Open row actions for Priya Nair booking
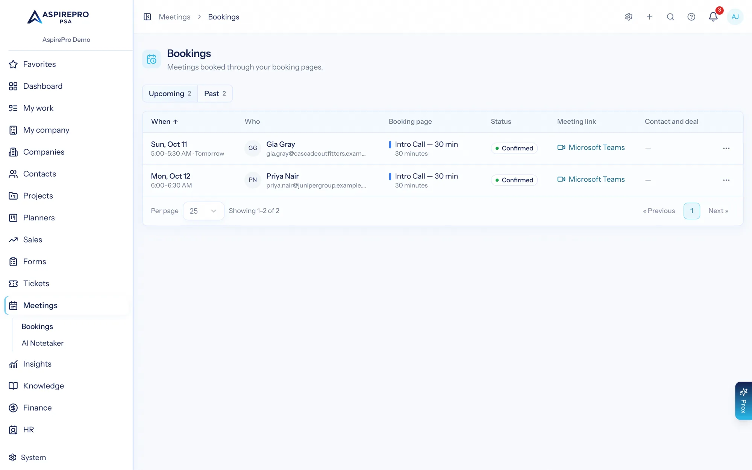Image resolution: width=752 pixels, height=470 pixels. tap(726, 180)
